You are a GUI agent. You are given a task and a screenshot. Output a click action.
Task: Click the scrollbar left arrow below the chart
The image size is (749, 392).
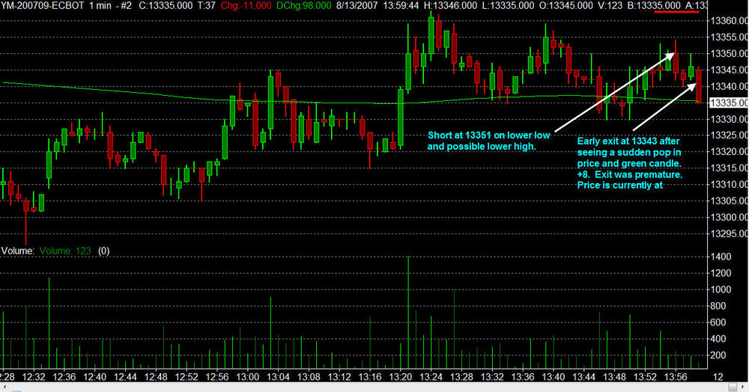pyautogui.click(x=4, y=387)
